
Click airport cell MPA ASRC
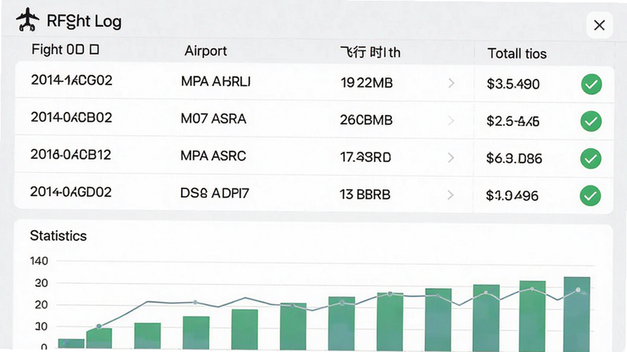(x=213, y=156)
